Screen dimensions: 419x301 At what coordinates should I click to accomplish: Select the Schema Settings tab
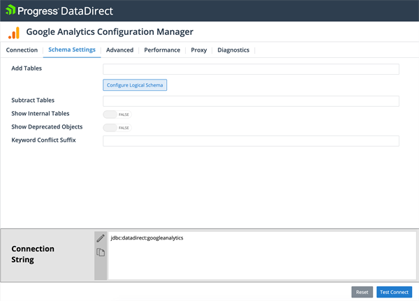pyautogui.click(x=72, y=50)
